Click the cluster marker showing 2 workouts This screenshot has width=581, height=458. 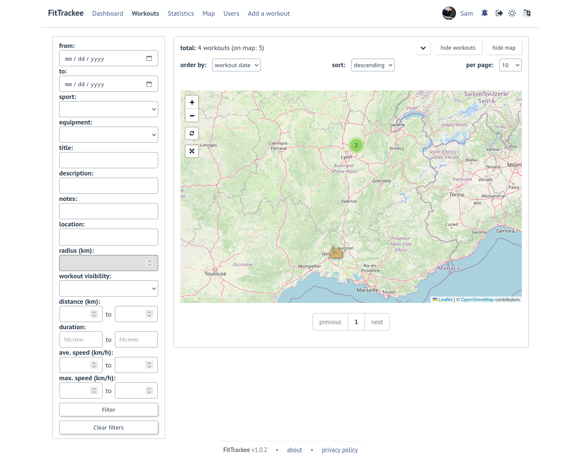[x=356, y=145]
